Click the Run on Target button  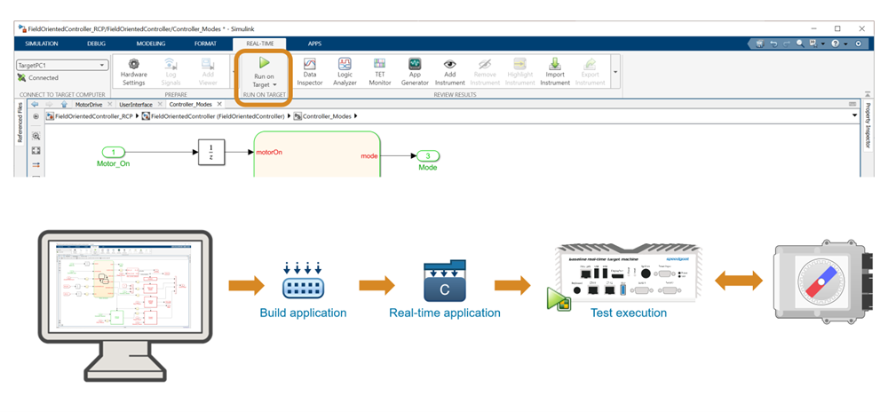pyautogui.click(x=263, y=71)
